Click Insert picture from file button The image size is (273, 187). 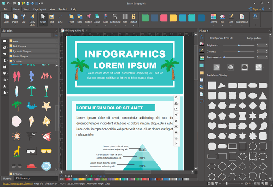221,38
